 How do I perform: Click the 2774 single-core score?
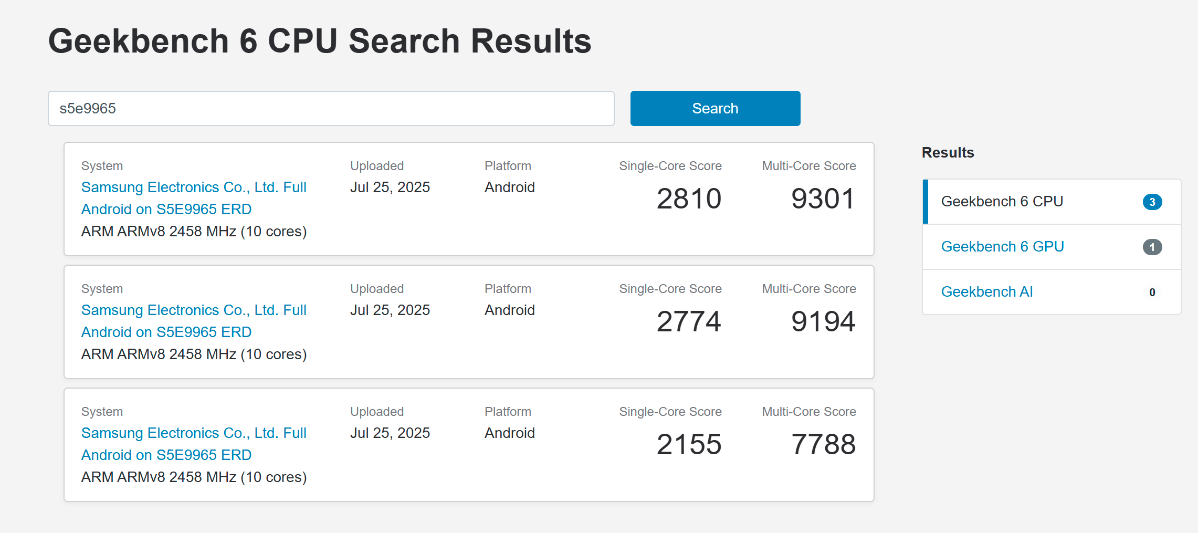coord(689,322)
